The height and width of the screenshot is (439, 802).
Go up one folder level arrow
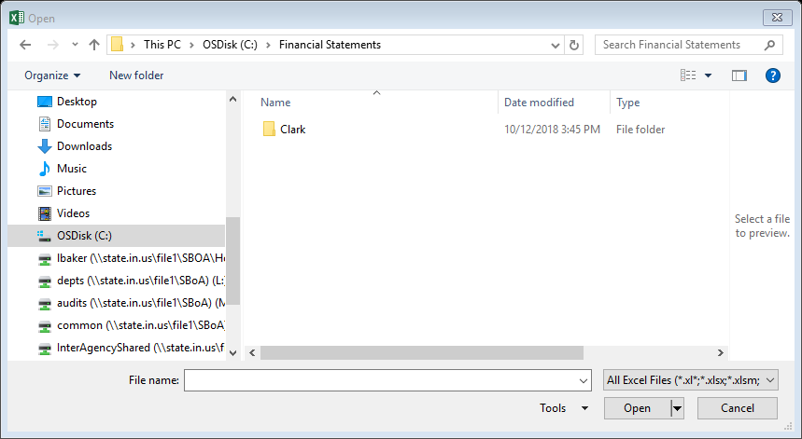[93, 45]
